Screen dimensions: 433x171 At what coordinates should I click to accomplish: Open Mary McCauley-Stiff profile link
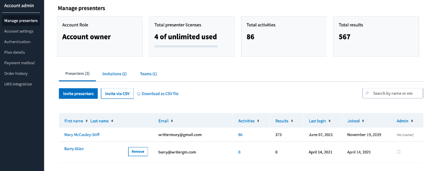click(x=82, y=134)
